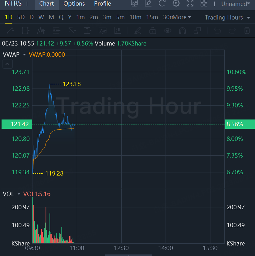
Task: Open the VWAP indicator dropdown arrow
Action: 24,54
